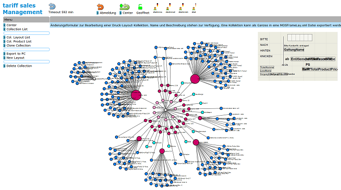
Task: Choose Clone Collection from the menu
Action: click(18, 45)
